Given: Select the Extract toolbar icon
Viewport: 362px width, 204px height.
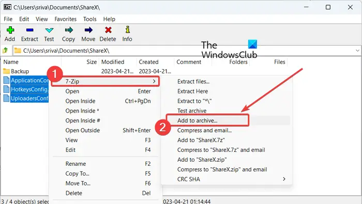Looking at the screenshot, I should [x=30, y=30].
